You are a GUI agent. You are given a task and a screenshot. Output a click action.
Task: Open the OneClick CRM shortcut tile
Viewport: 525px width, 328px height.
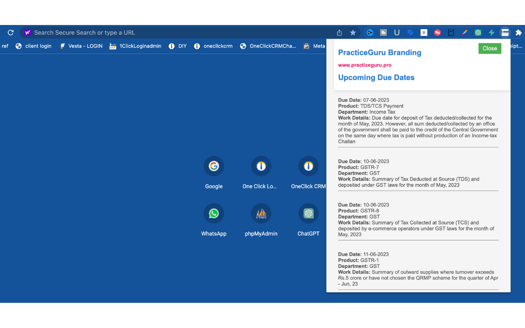pos(308,173)
